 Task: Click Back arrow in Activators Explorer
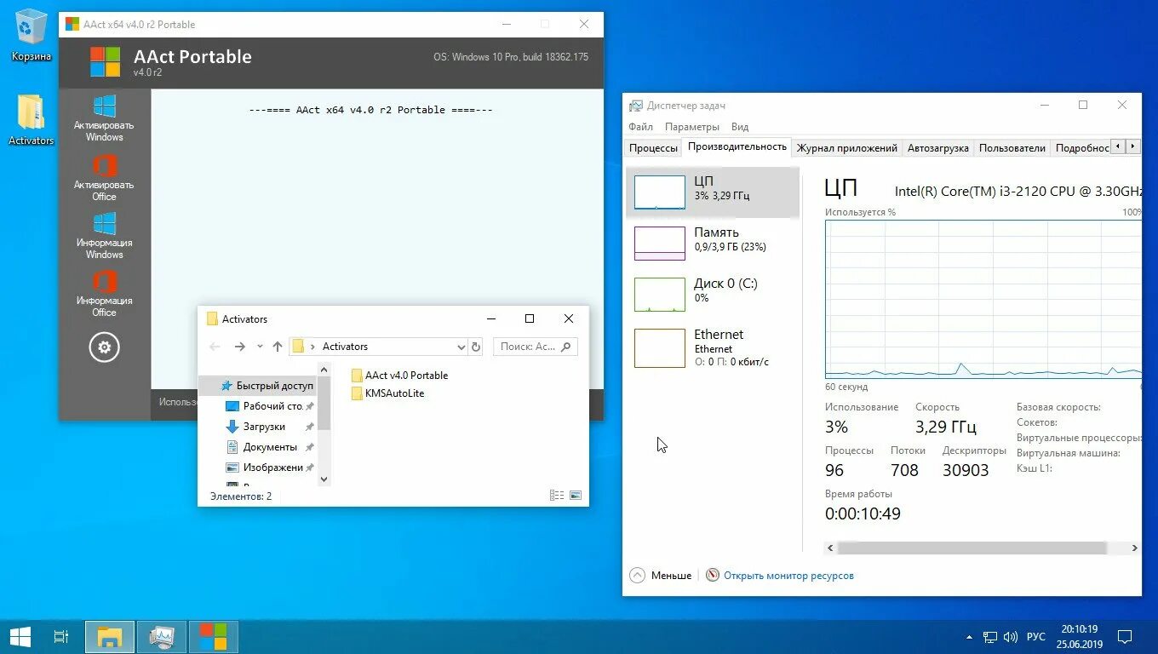[x=215, y=347]
